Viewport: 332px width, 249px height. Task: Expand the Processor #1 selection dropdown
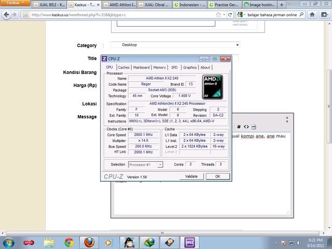pos(160,164)
